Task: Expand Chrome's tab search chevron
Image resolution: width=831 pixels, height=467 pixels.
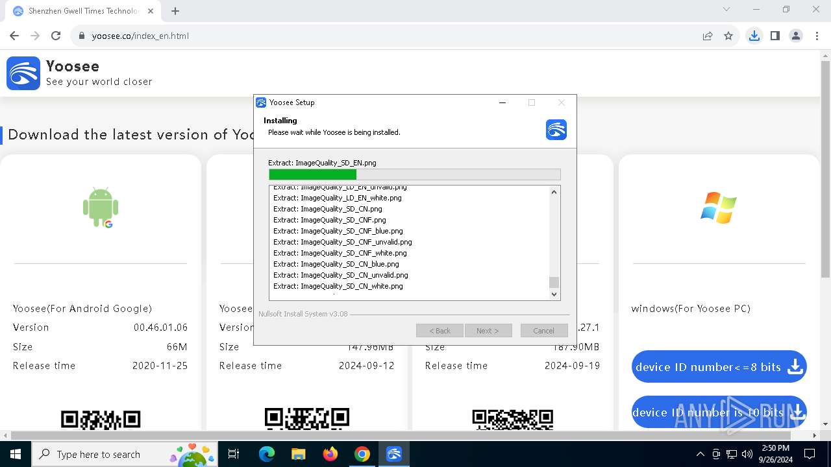Action: tap(726, 10)
